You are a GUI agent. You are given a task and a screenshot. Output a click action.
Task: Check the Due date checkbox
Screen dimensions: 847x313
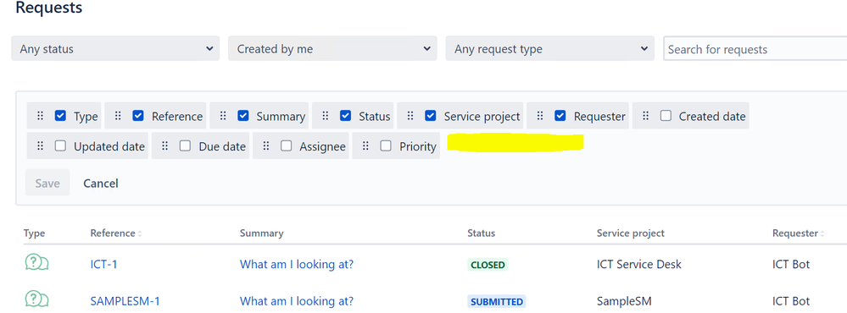(186, 146)
